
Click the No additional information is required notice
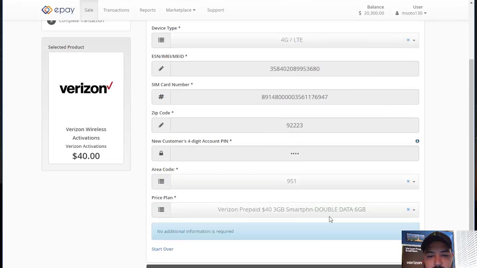pos(285,231)
